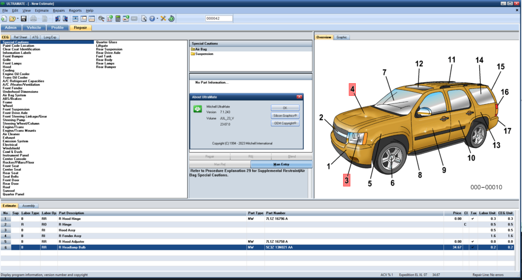This screenshot has height=280, width=522.
Task: Select the Long Exp tab
Action: pos(50,37)
